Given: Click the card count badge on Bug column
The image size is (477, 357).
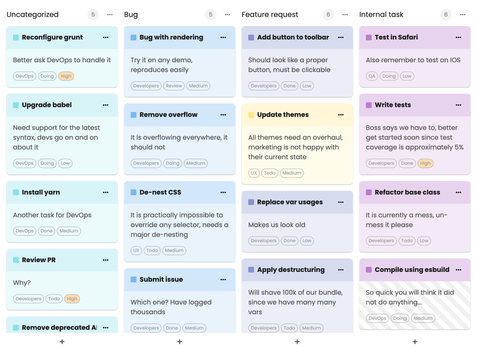Looking at the screenshot, I should pyautogui.click(x=211, y=14).
